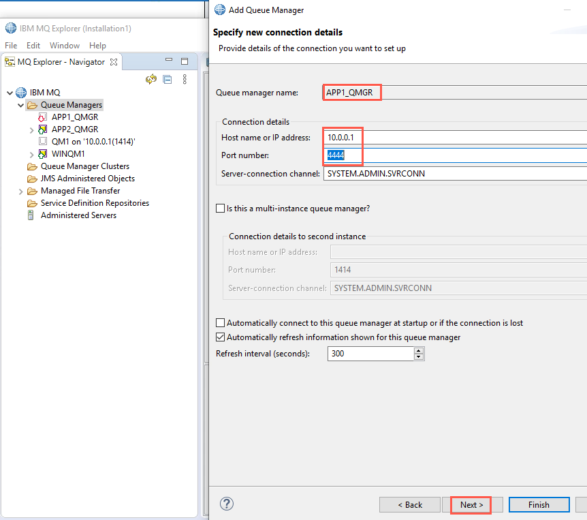Click the Queue Managers folder icon
Image resolution: width=587 pixels, height=520 pixels.
coord(33,105)
